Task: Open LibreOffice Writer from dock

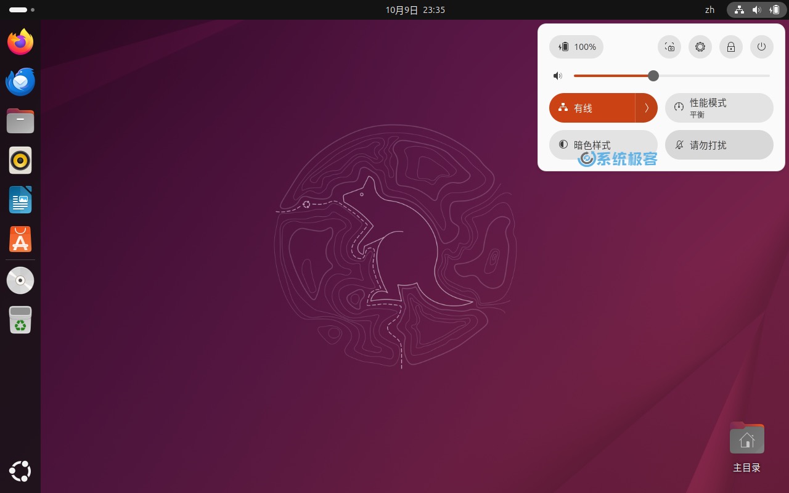Action: [20, 200]
